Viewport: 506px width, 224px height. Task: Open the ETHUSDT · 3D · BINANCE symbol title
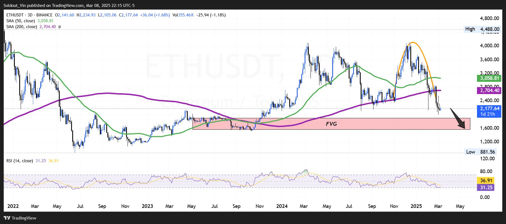pyautogui.click(x=29, y=15)
